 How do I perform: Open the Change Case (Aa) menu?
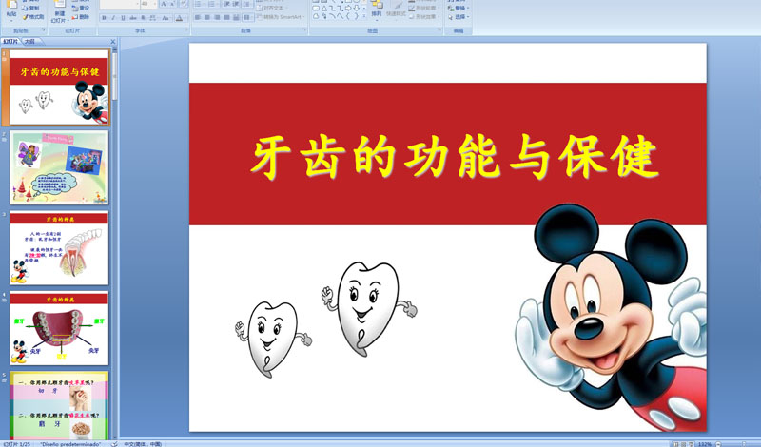pyautogui.click(x=166, y=18)
